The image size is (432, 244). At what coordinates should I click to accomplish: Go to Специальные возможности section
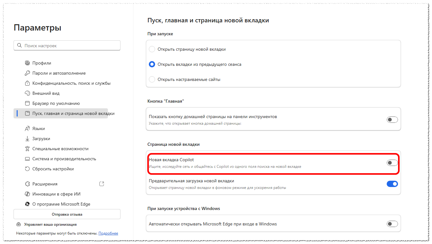tap(61, 149)
